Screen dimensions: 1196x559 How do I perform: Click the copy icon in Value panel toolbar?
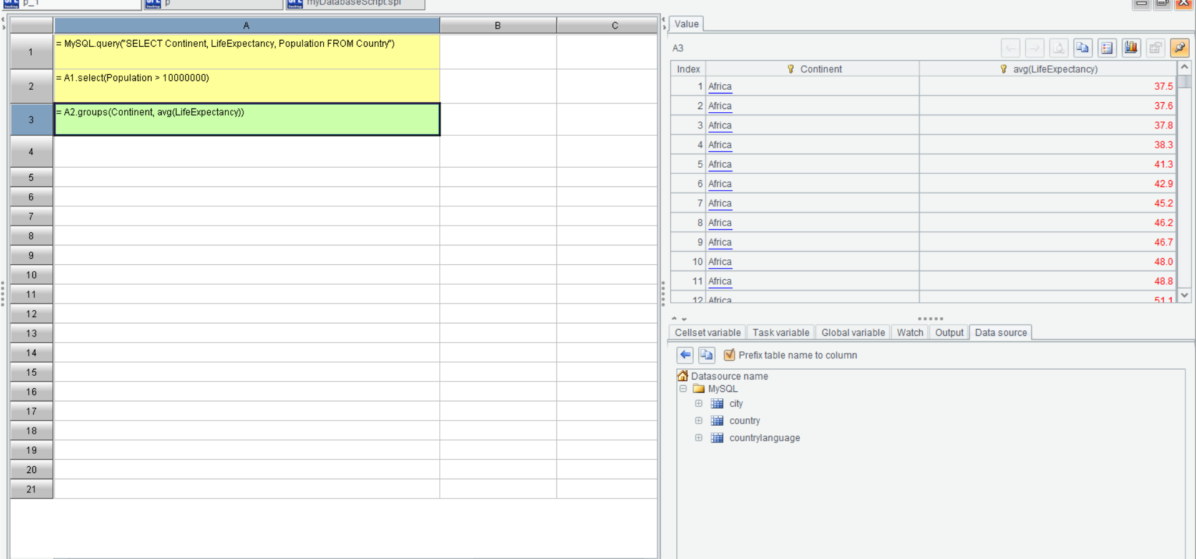pyautogui.click(x=1082, y=48)
